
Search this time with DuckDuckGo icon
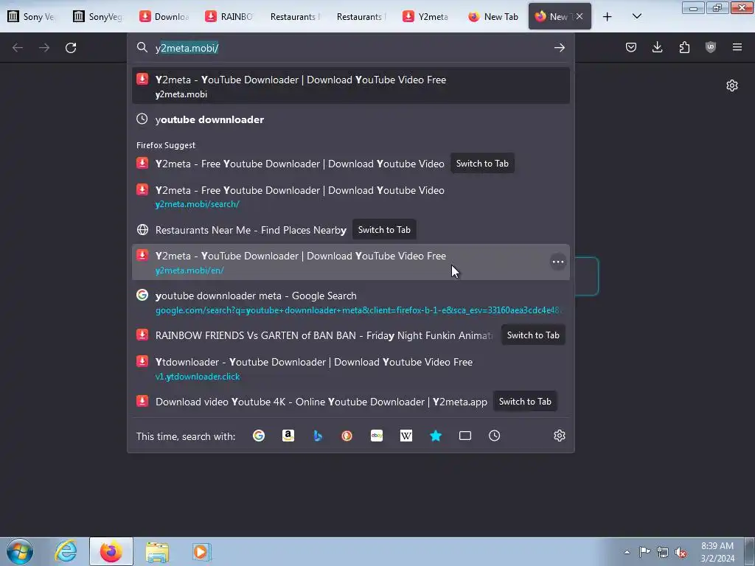click(x=347, y=436)
